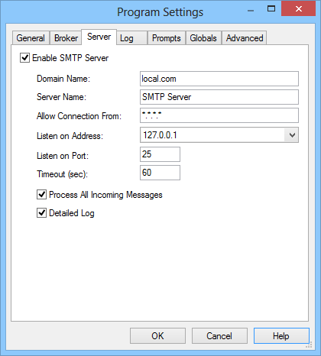Click the Timeout (sec) label
321x356 pixels.
point(63,174)
